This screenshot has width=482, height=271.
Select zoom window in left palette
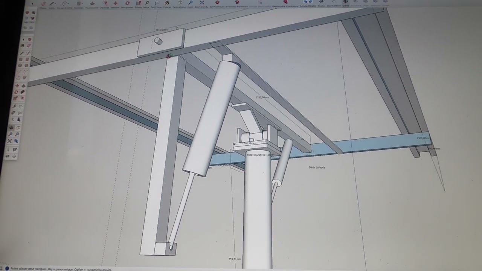(x=17, y=134)
